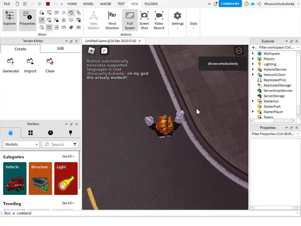The image size is (301, 226).
Task: Click the help question mark icon
Action: tap(247, 4)
